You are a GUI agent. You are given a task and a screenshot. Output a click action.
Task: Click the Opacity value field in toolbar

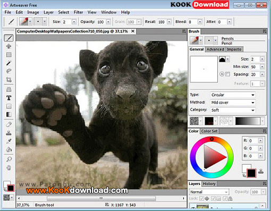pyautogui.click(x=101, y=22)
